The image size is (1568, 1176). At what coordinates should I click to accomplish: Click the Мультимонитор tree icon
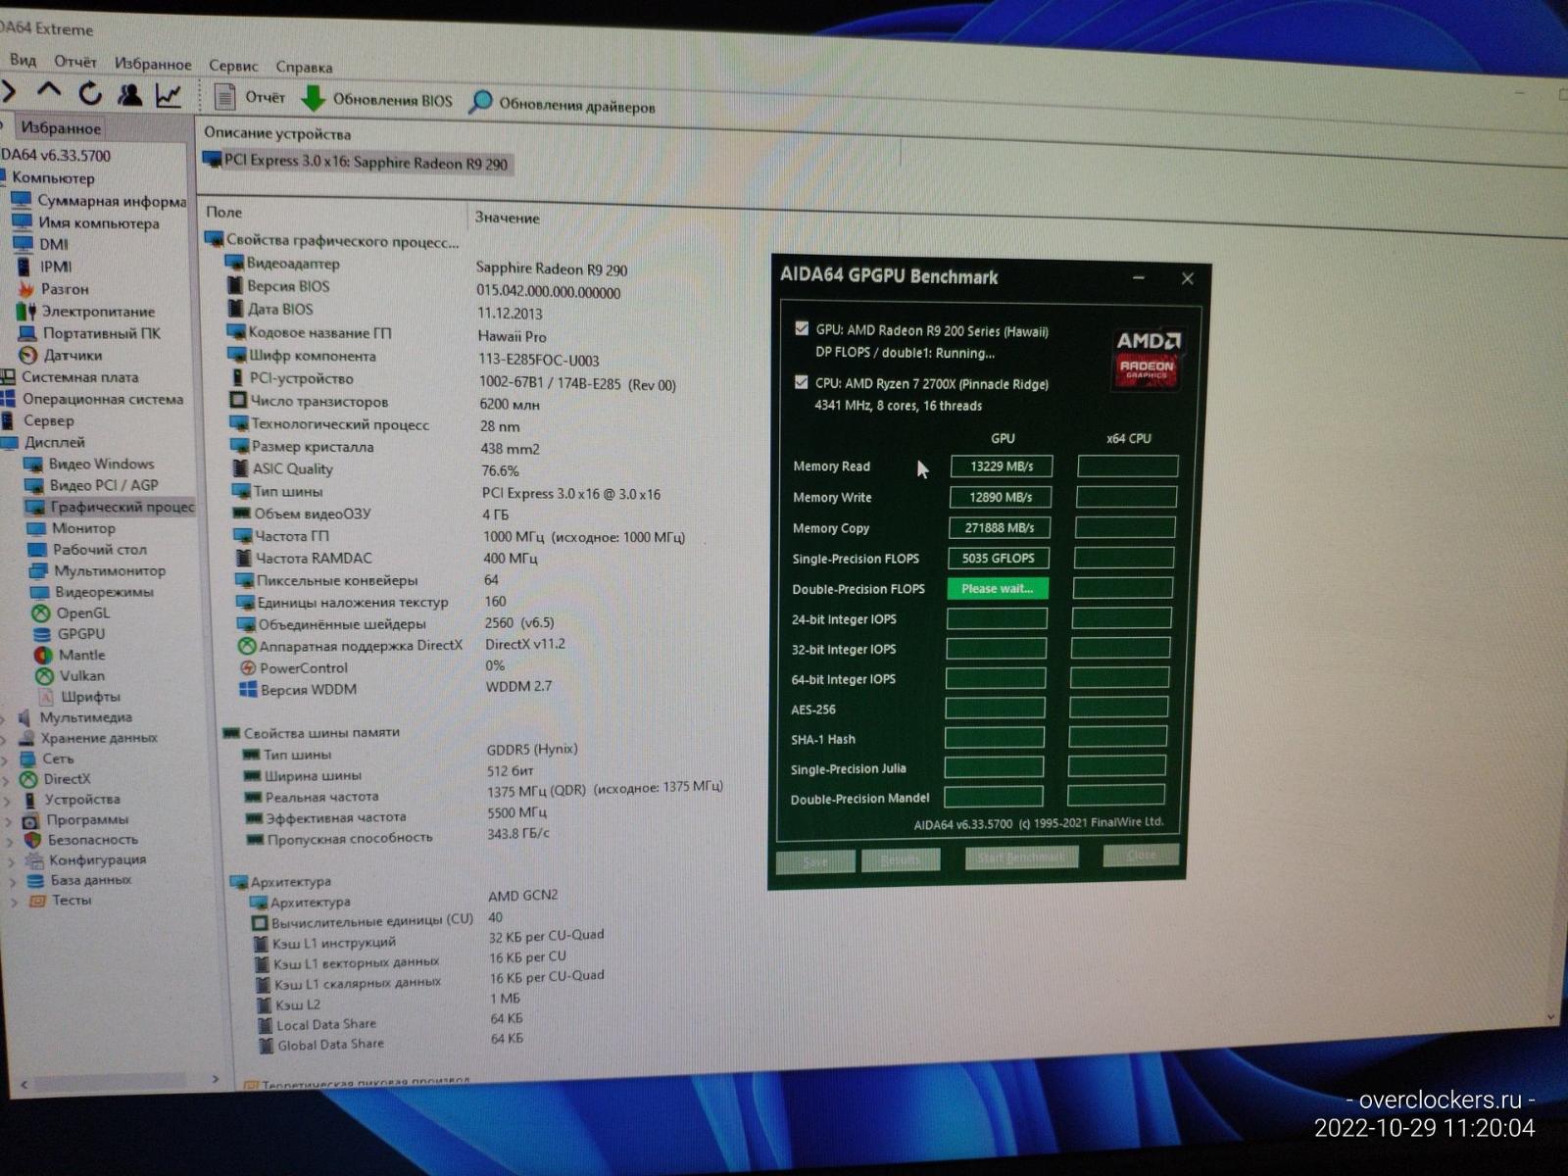(x=38, y=570)
